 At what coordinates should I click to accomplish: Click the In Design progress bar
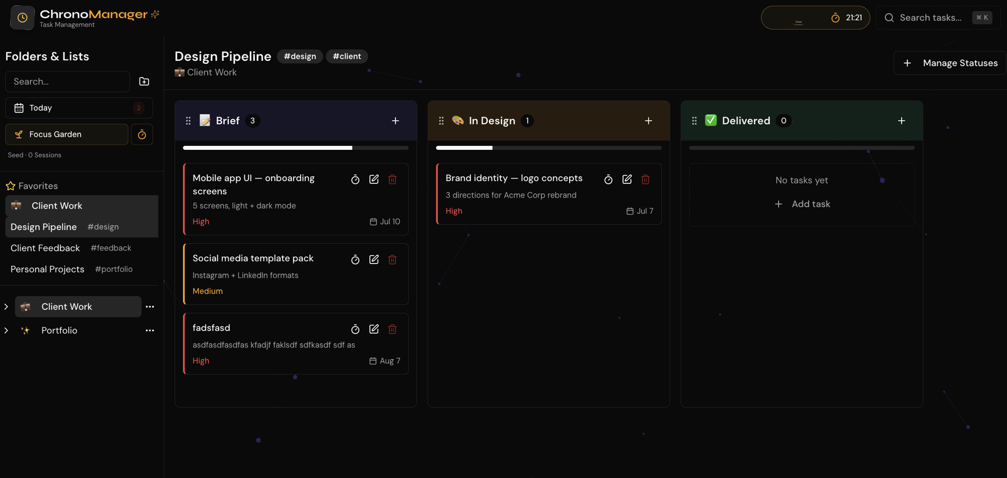(549, 148)
